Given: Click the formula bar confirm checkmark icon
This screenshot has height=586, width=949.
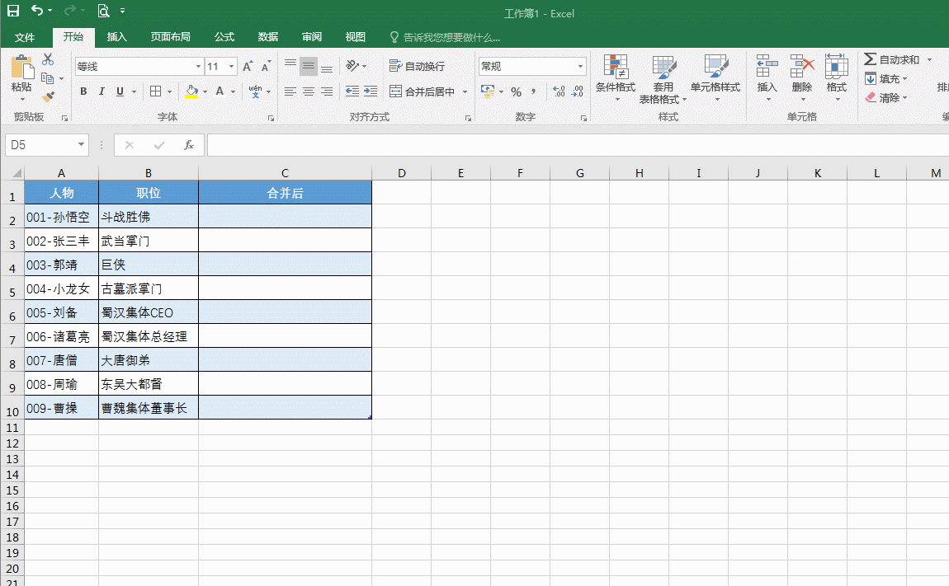Looking at the screenshot, I should pos(159,145).
